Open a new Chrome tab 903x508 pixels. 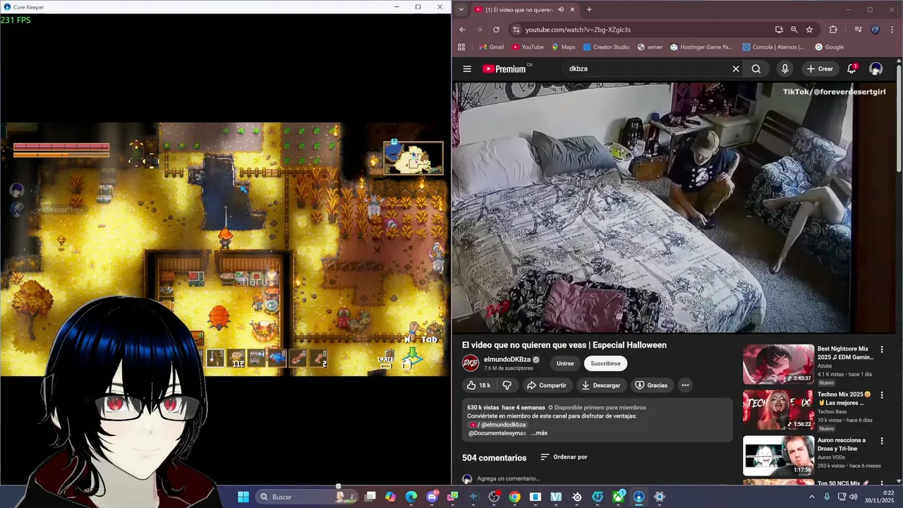(x=589, y=9)
